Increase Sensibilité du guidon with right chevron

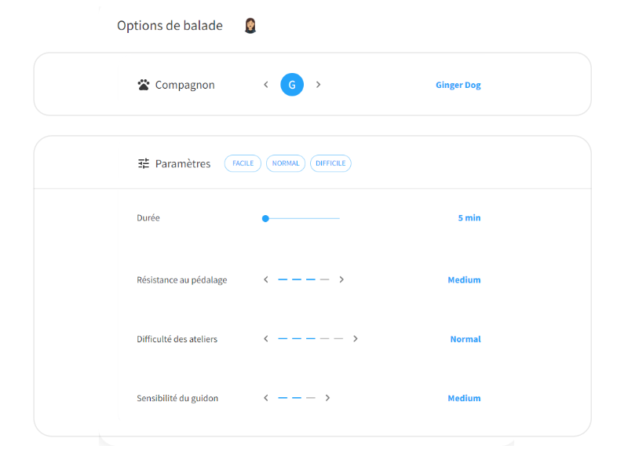pyautogui.click(x=327, y=398)
